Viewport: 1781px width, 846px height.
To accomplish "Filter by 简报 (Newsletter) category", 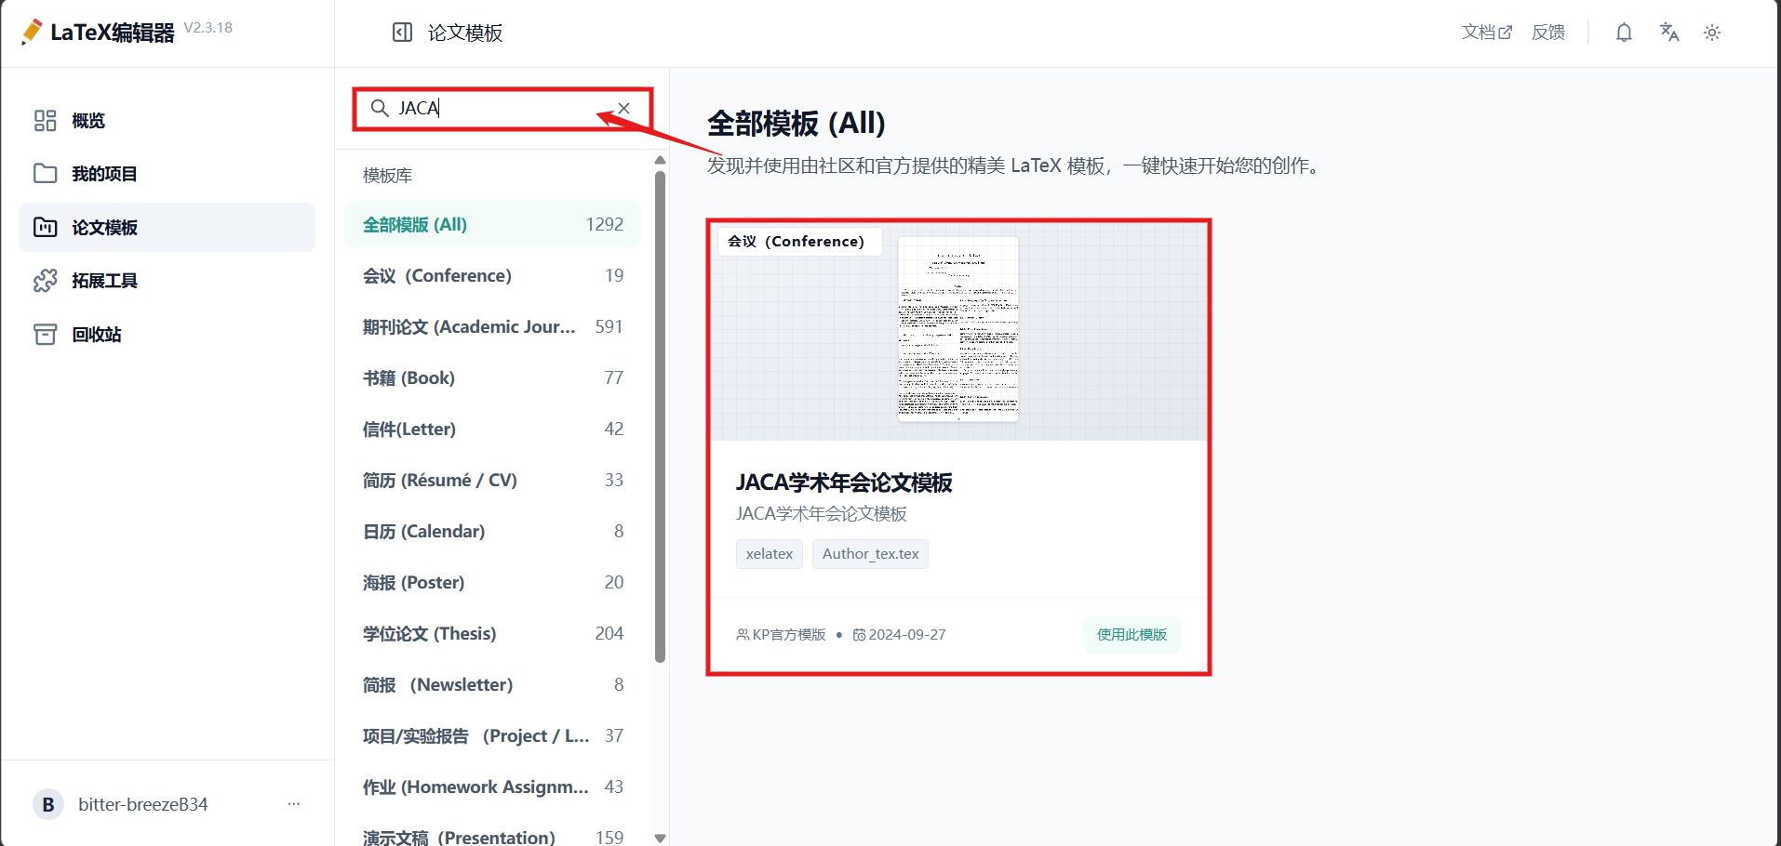I will point(493,685).
